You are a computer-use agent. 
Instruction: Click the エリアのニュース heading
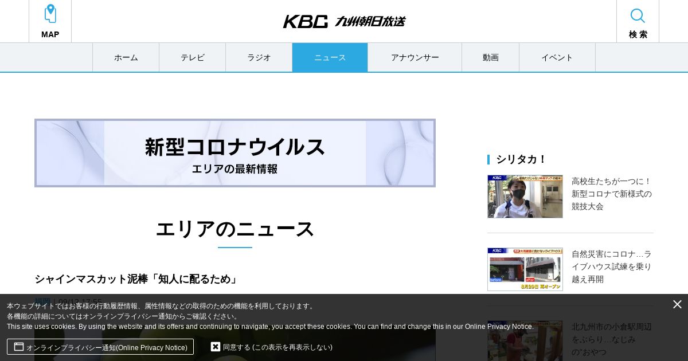235,229
